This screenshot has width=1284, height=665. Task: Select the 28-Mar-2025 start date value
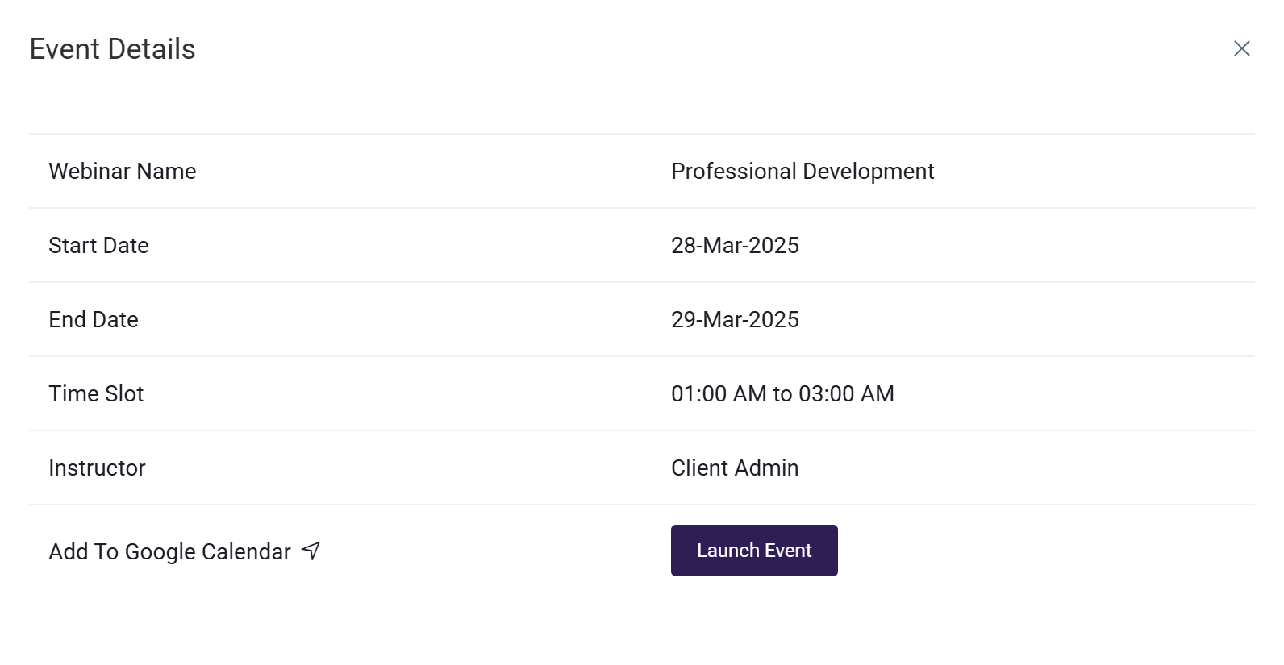(x=735, y=245)
